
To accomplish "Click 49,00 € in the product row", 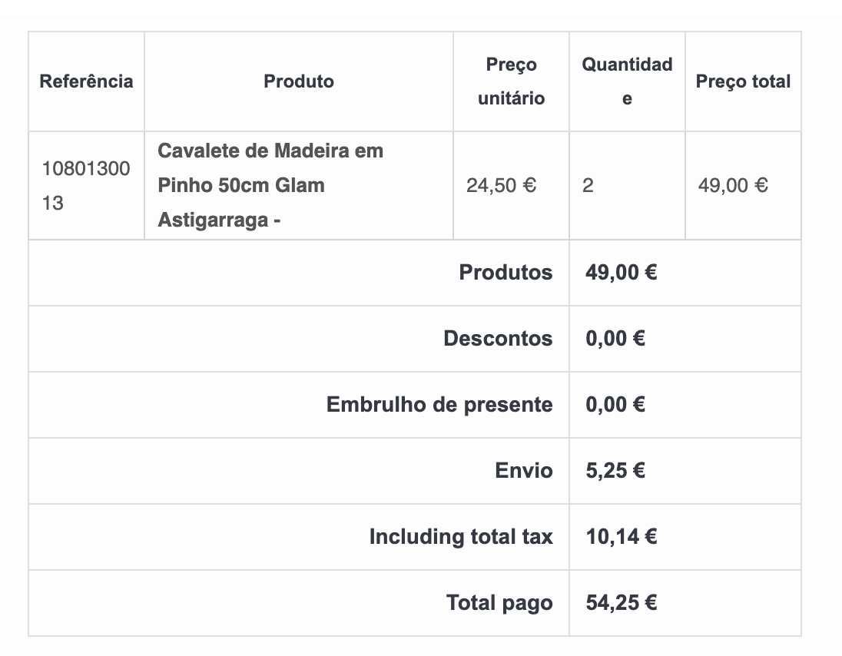I will pos(733,186).
